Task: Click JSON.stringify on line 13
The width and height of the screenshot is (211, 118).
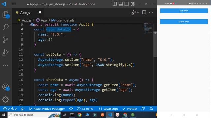Action: (110, 65)
